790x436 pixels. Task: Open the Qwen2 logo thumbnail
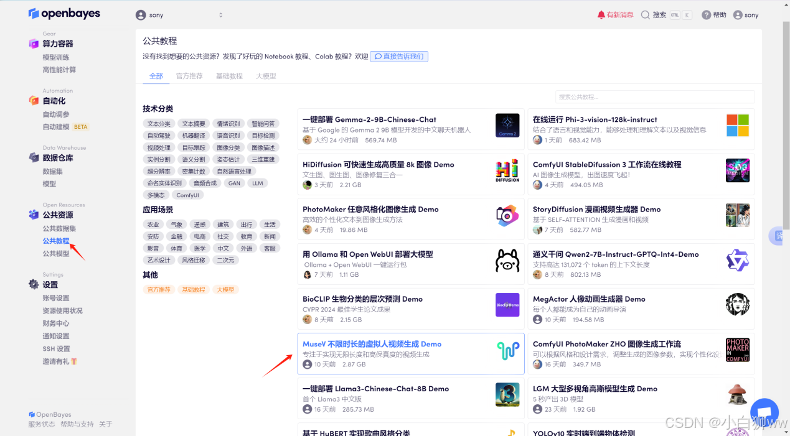[x=738, y=260]
